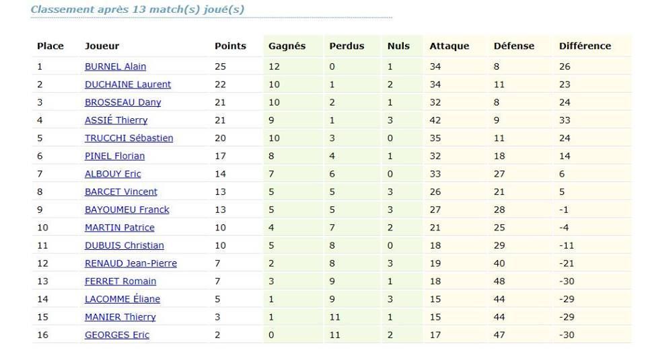The image size is (646, 354).
Task: Select BAYOUMEU Franck link
Action: click(127, 210)
